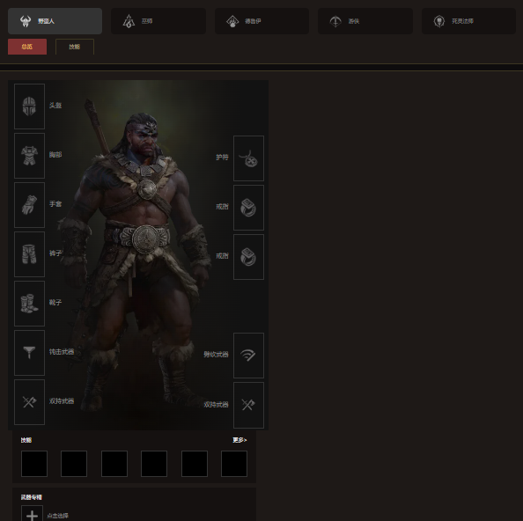Click the Overview (总览) red button
523x521 pixels.
(27, 47)
